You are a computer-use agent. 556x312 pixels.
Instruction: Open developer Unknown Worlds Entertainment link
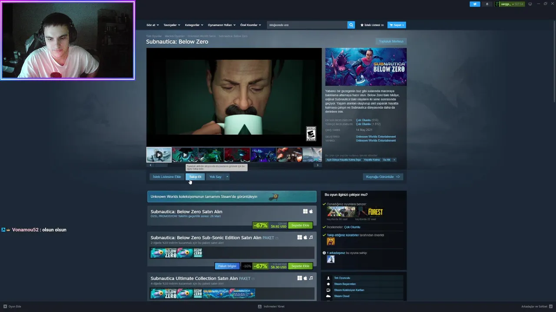click(376, 136)
